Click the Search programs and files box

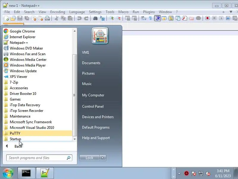pyautogui.click(x=39, y=158)
